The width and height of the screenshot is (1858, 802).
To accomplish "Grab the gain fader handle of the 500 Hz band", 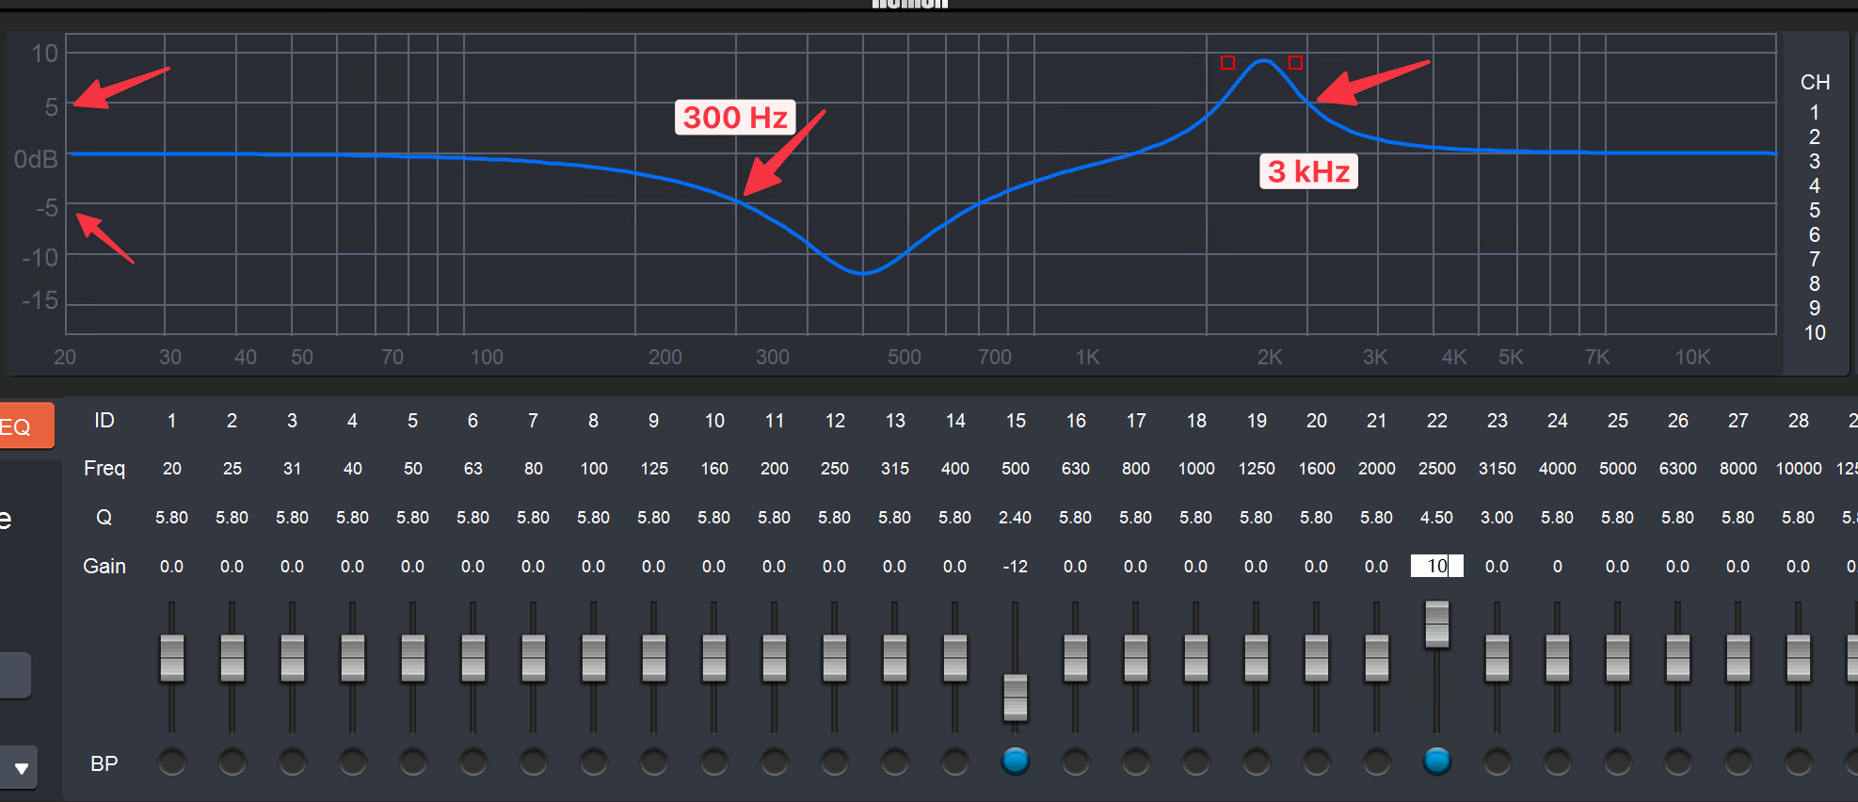I will [1015, 698].
